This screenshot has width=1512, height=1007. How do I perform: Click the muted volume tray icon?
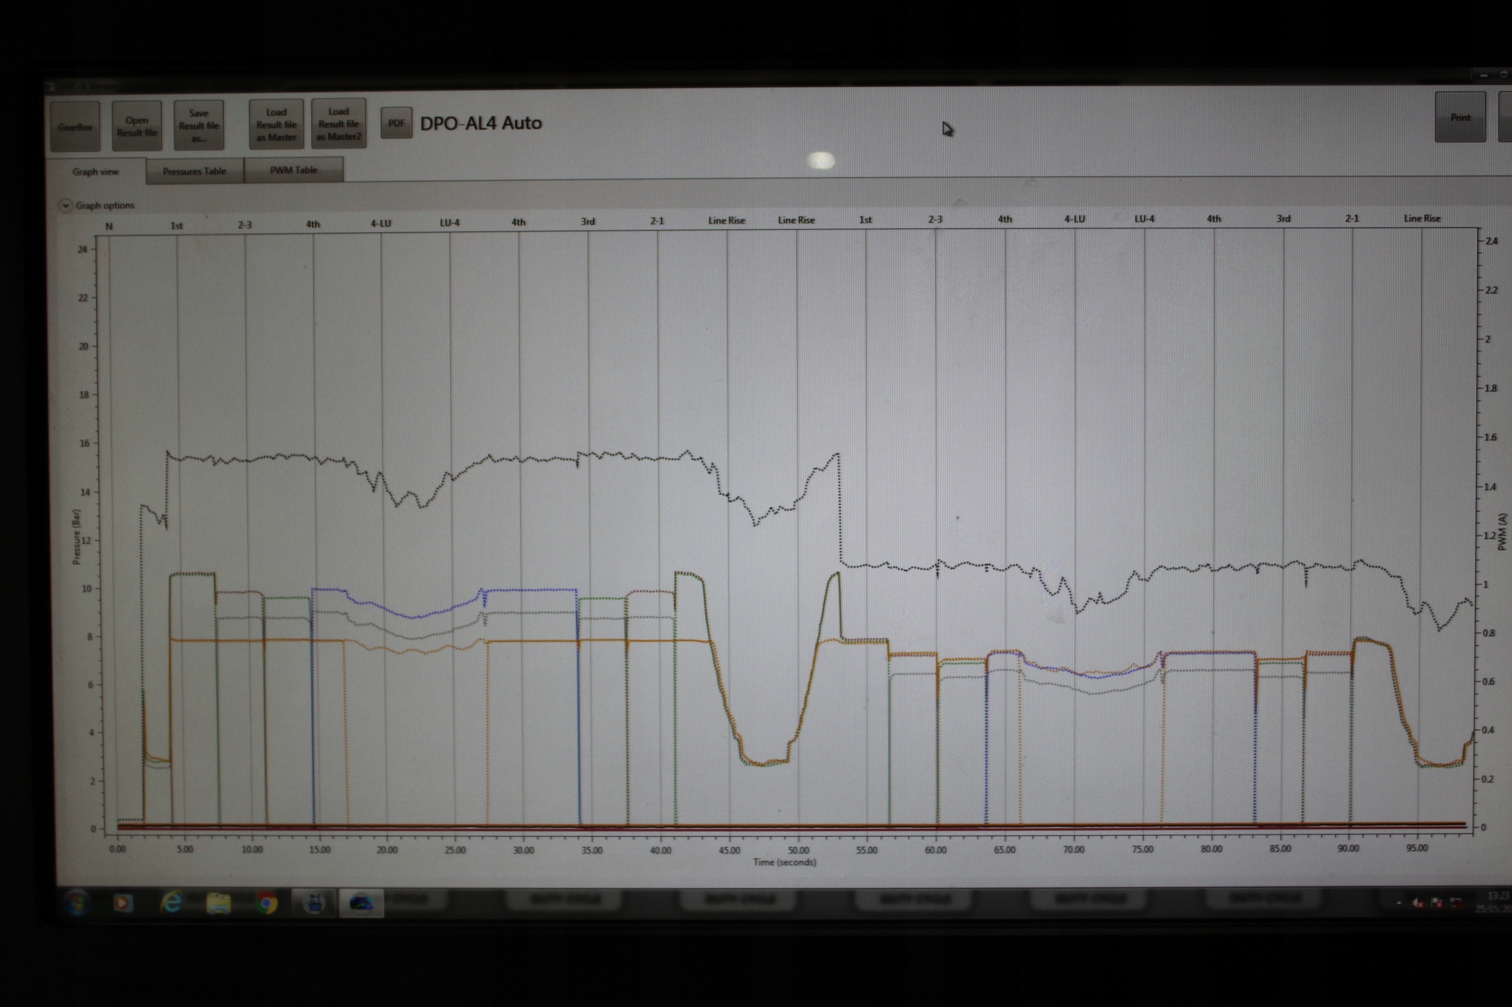(x=1418, y=903)
